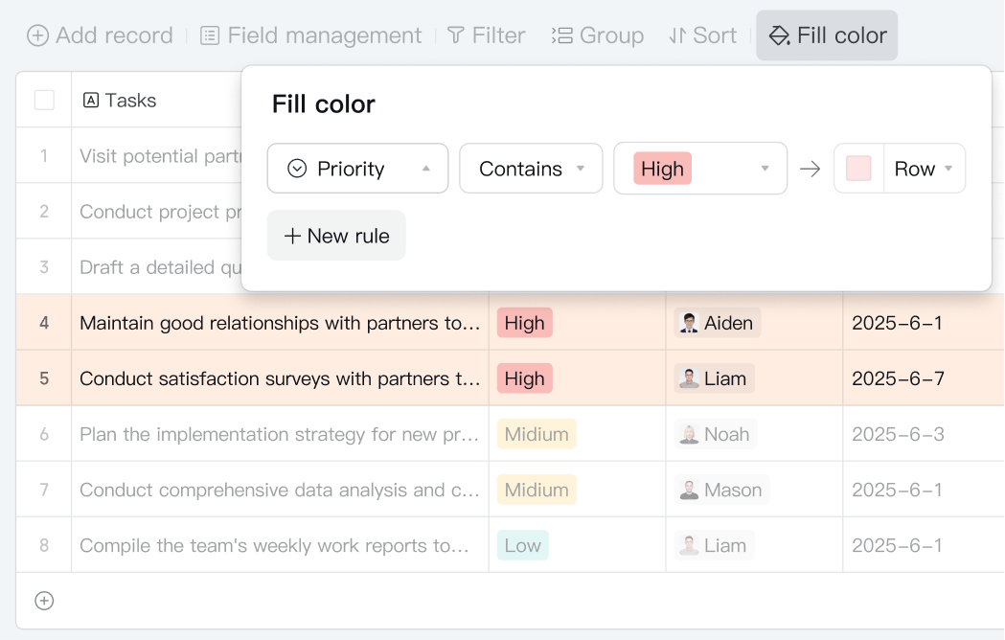
Task: Pick the pink fill color swatch
Action: (858, 169)
